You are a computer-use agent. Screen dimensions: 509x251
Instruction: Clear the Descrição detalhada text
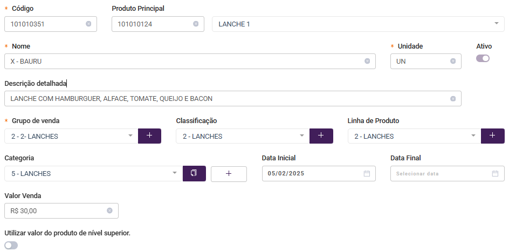click(453, 99)
